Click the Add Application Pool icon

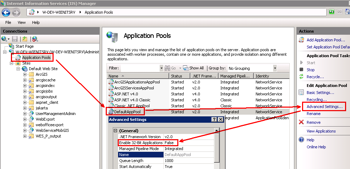[x=302, y=40]
